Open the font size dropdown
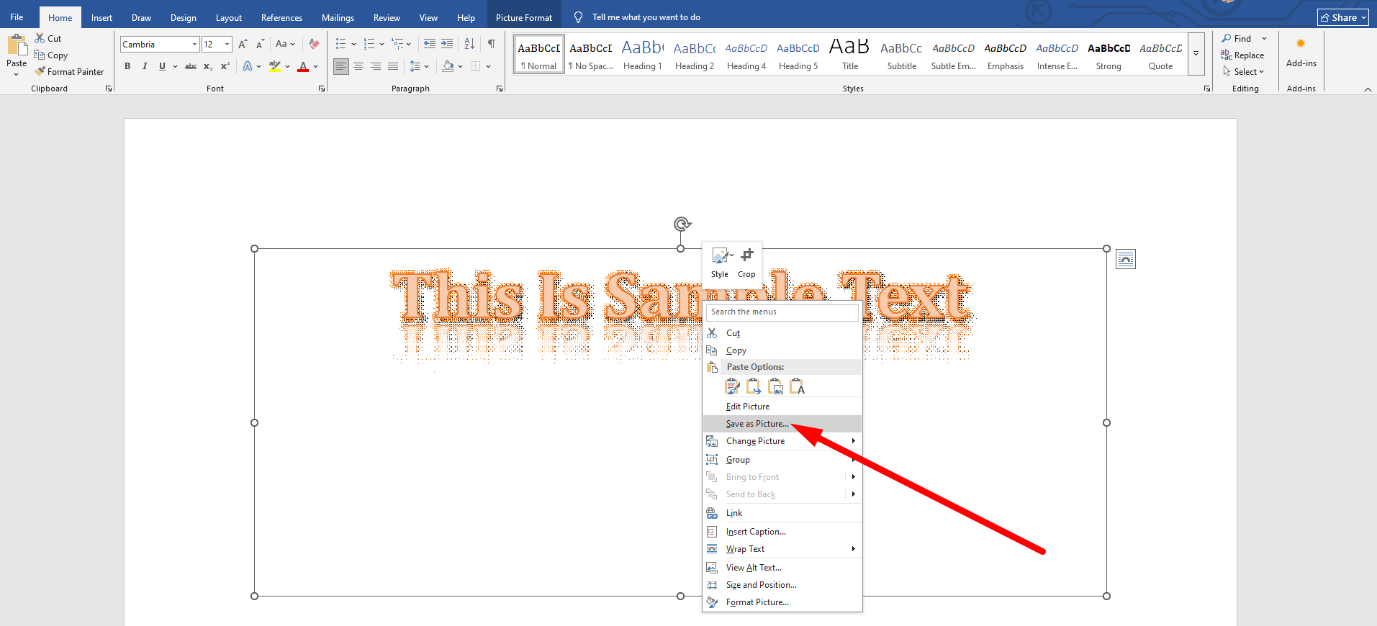 [227, 45]
